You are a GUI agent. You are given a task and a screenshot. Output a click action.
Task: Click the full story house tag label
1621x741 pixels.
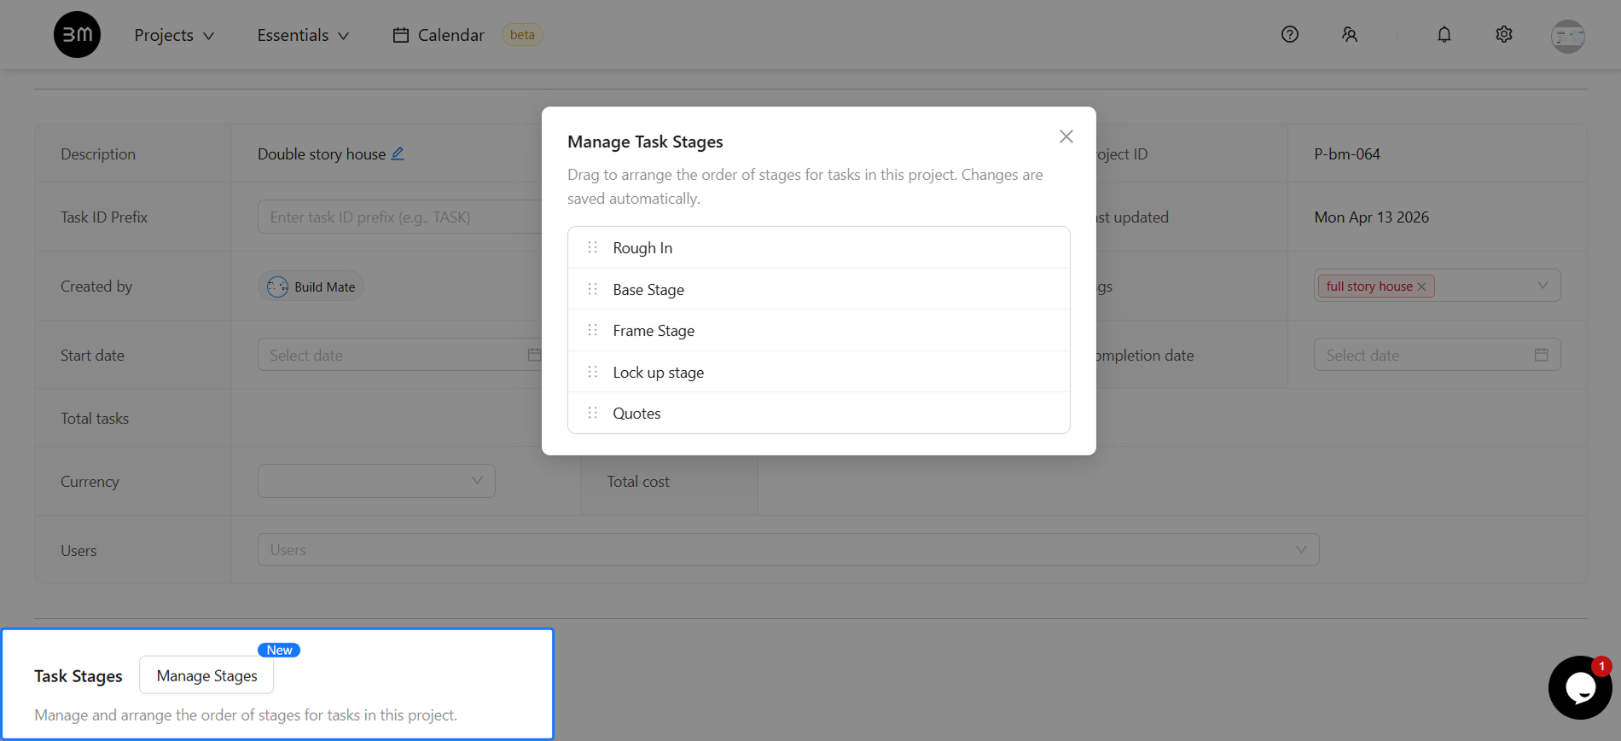point(1368,287)
